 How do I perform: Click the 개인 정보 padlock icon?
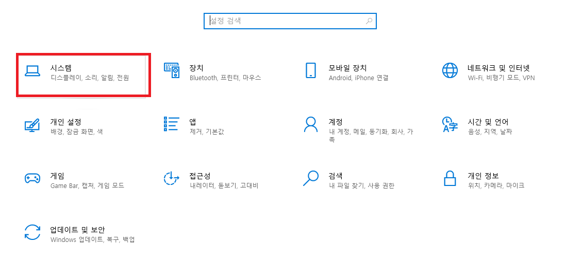pyautogui.click(x=450, y=178)
